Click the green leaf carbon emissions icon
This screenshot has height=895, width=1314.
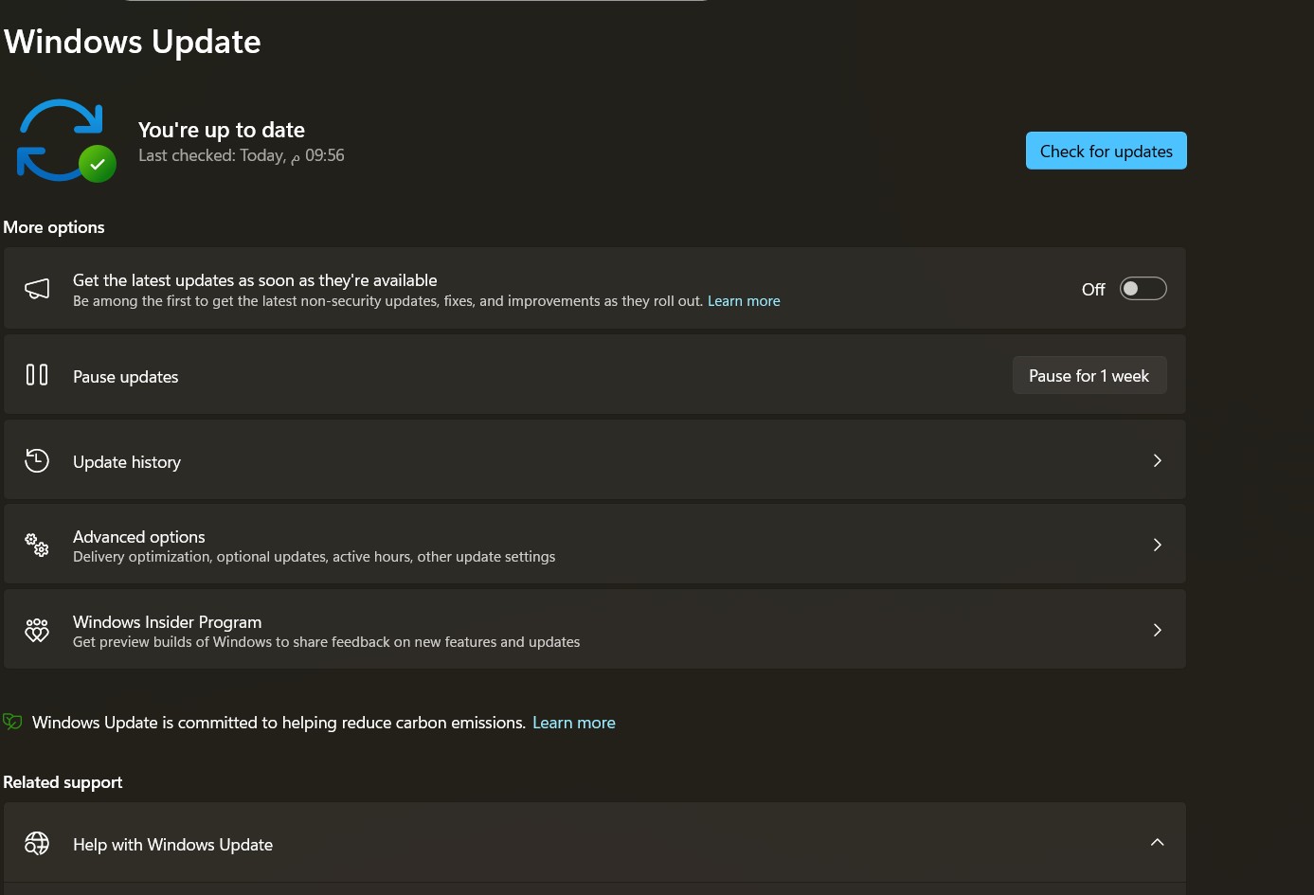(12, 722)
